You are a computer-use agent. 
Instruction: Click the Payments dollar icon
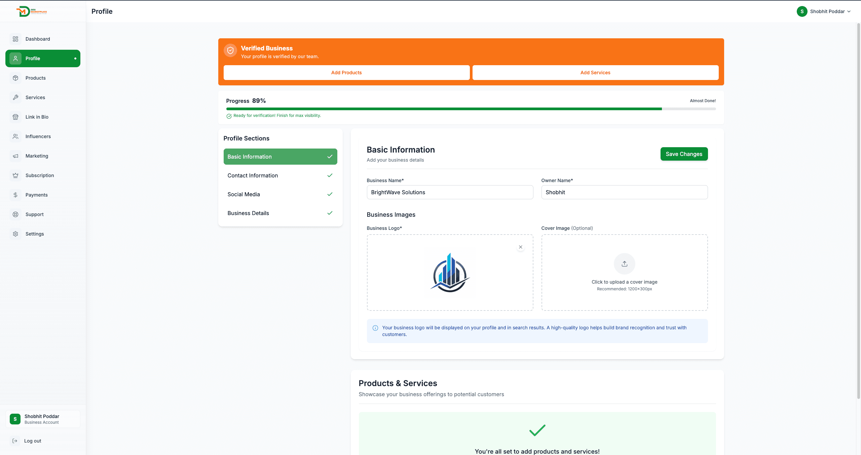tap(15, 195)
